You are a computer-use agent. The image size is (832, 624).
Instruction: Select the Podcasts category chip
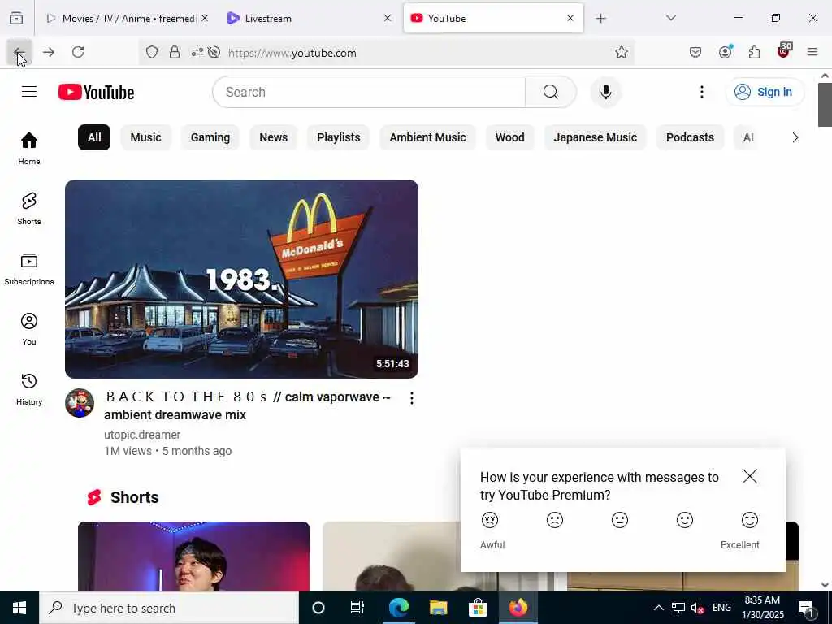click(690, 137)
